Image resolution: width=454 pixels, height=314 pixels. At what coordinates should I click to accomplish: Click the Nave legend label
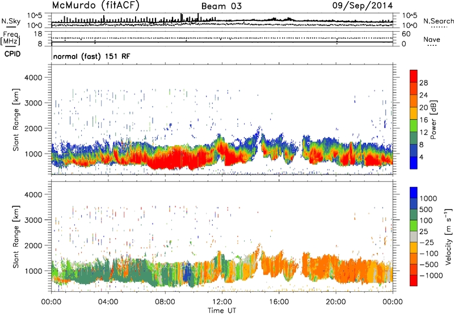432,39
